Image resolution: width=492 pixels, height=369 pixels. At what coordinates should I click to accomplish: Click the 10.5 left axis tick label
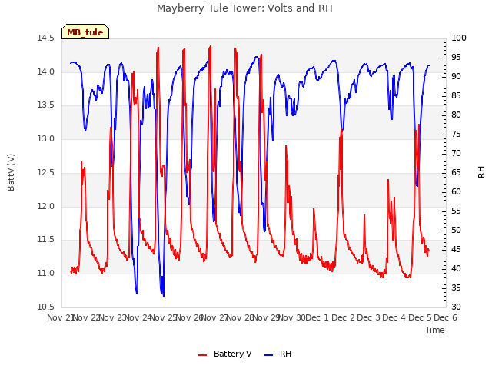(x=45, y=307)
